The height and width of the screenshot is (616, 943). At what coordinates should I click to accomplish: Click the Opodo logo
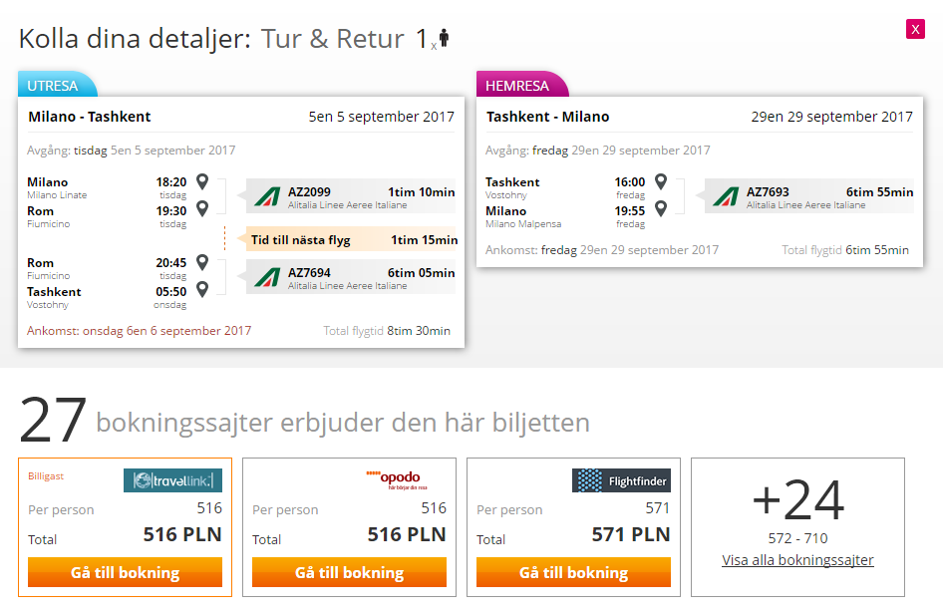pyautogui.click(x=397, y=480)
